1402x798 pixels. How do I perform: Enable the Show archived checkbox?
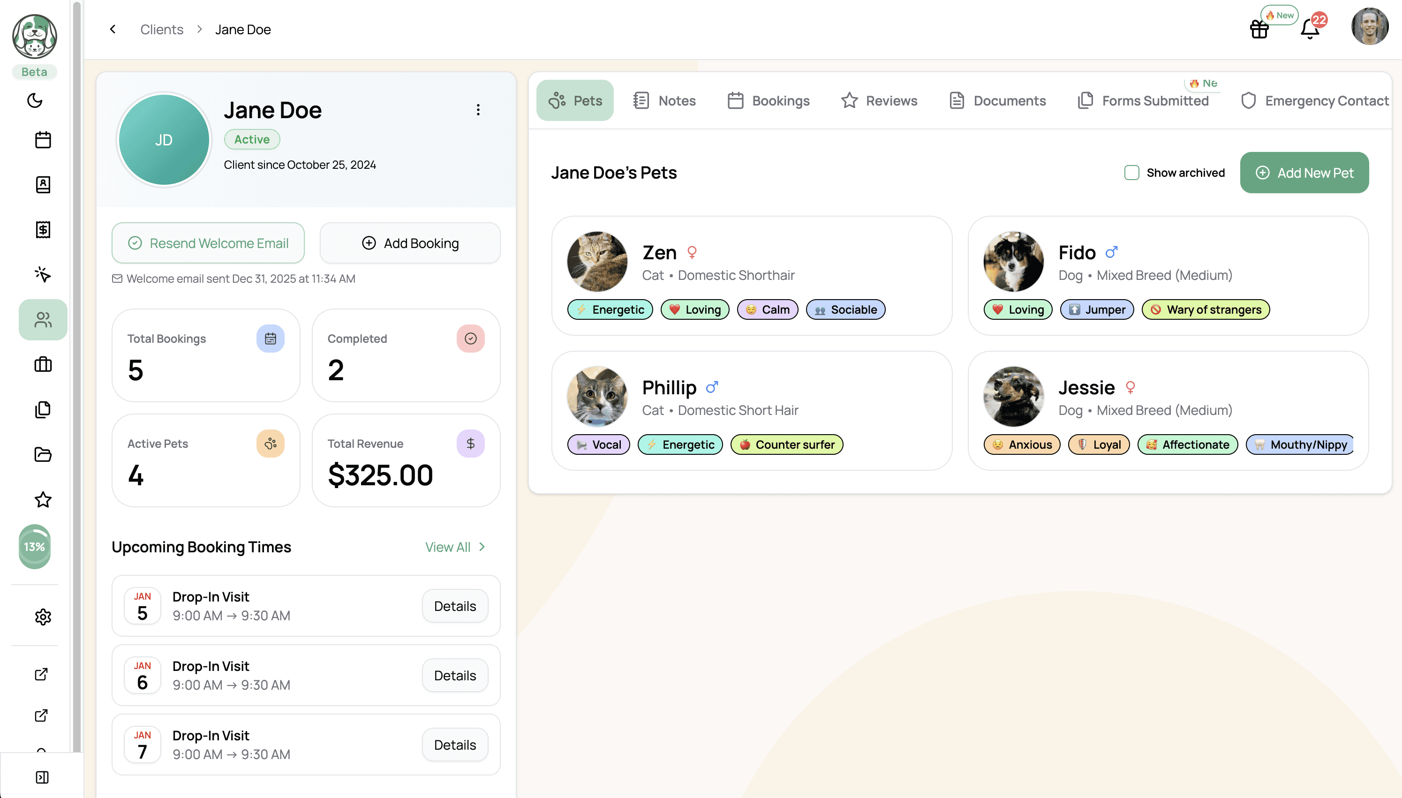click(1131, 173)
